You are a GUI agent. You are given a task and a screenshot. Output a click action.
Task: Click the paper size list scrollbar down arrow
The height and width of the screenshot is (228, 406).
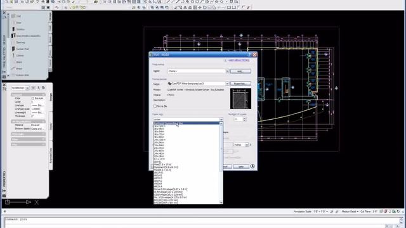point(221,202)
